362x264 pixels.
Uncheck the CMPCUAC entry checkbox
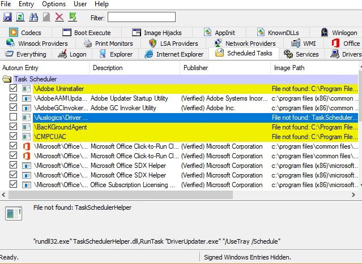point(14,136)
